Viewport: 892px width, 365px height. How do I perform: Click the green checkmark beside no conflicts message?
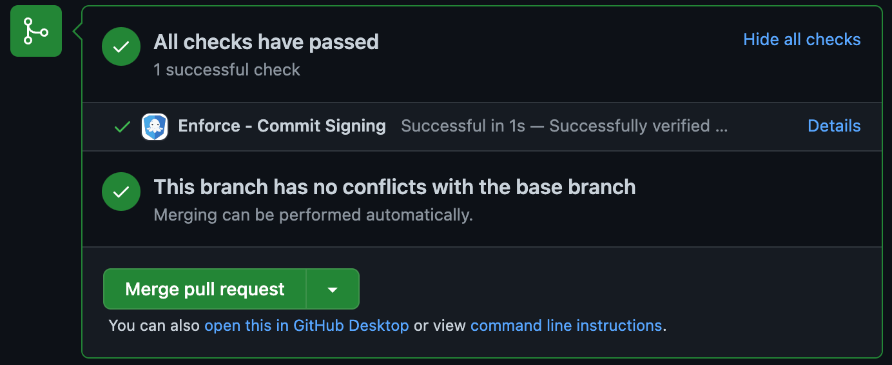tap(121, 192)
